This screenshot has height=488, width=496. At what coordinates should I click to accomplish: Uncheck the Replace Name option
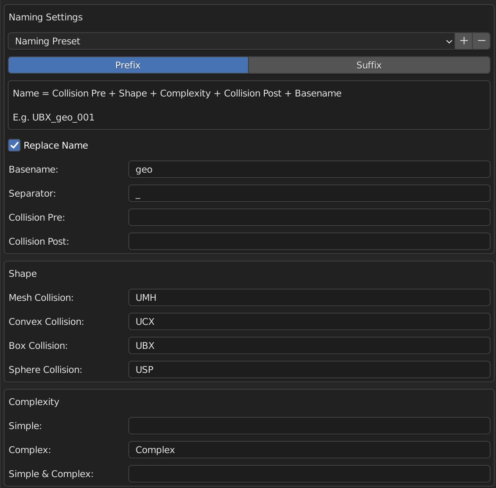[14, 145]
